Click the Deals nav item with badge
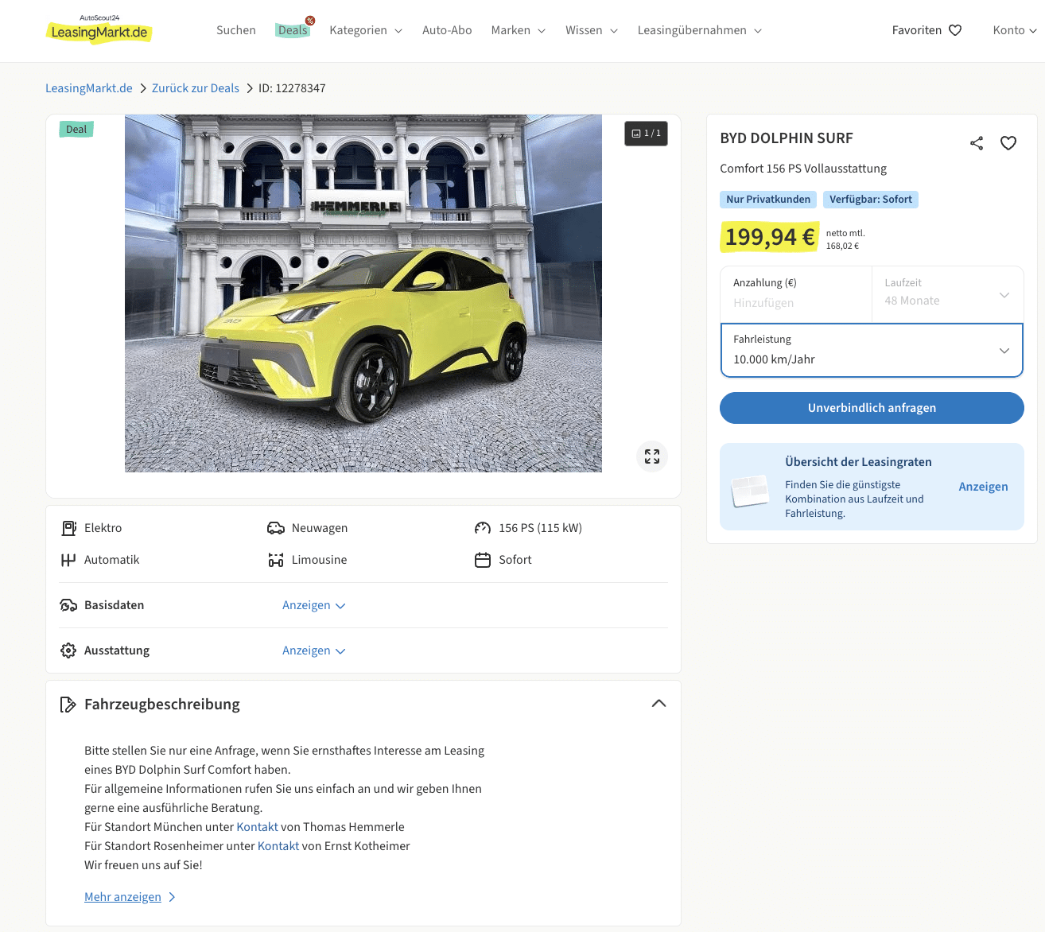 tap(293, 30)
